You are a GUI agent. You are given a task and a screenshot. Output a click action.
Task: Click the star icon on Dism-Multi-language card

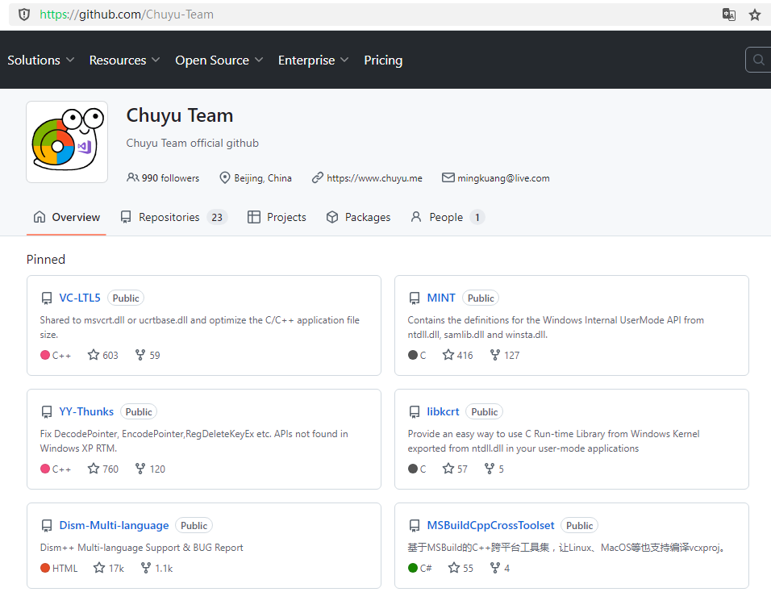(x=99, y=568)
